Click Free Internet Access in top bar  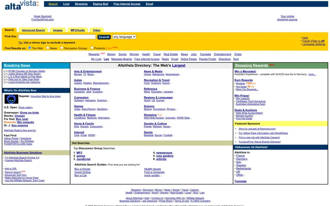tap(127, 4)
